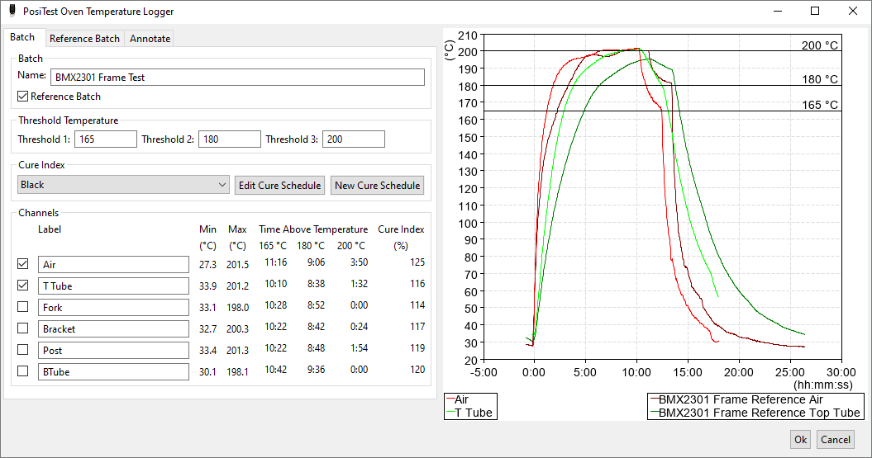Open the Annotate tab
872x458 pixels.
[150, 38]
